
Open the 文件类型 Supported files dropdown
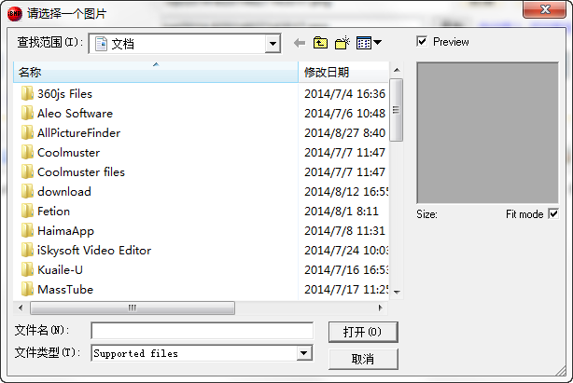click(x=304, y=353)
